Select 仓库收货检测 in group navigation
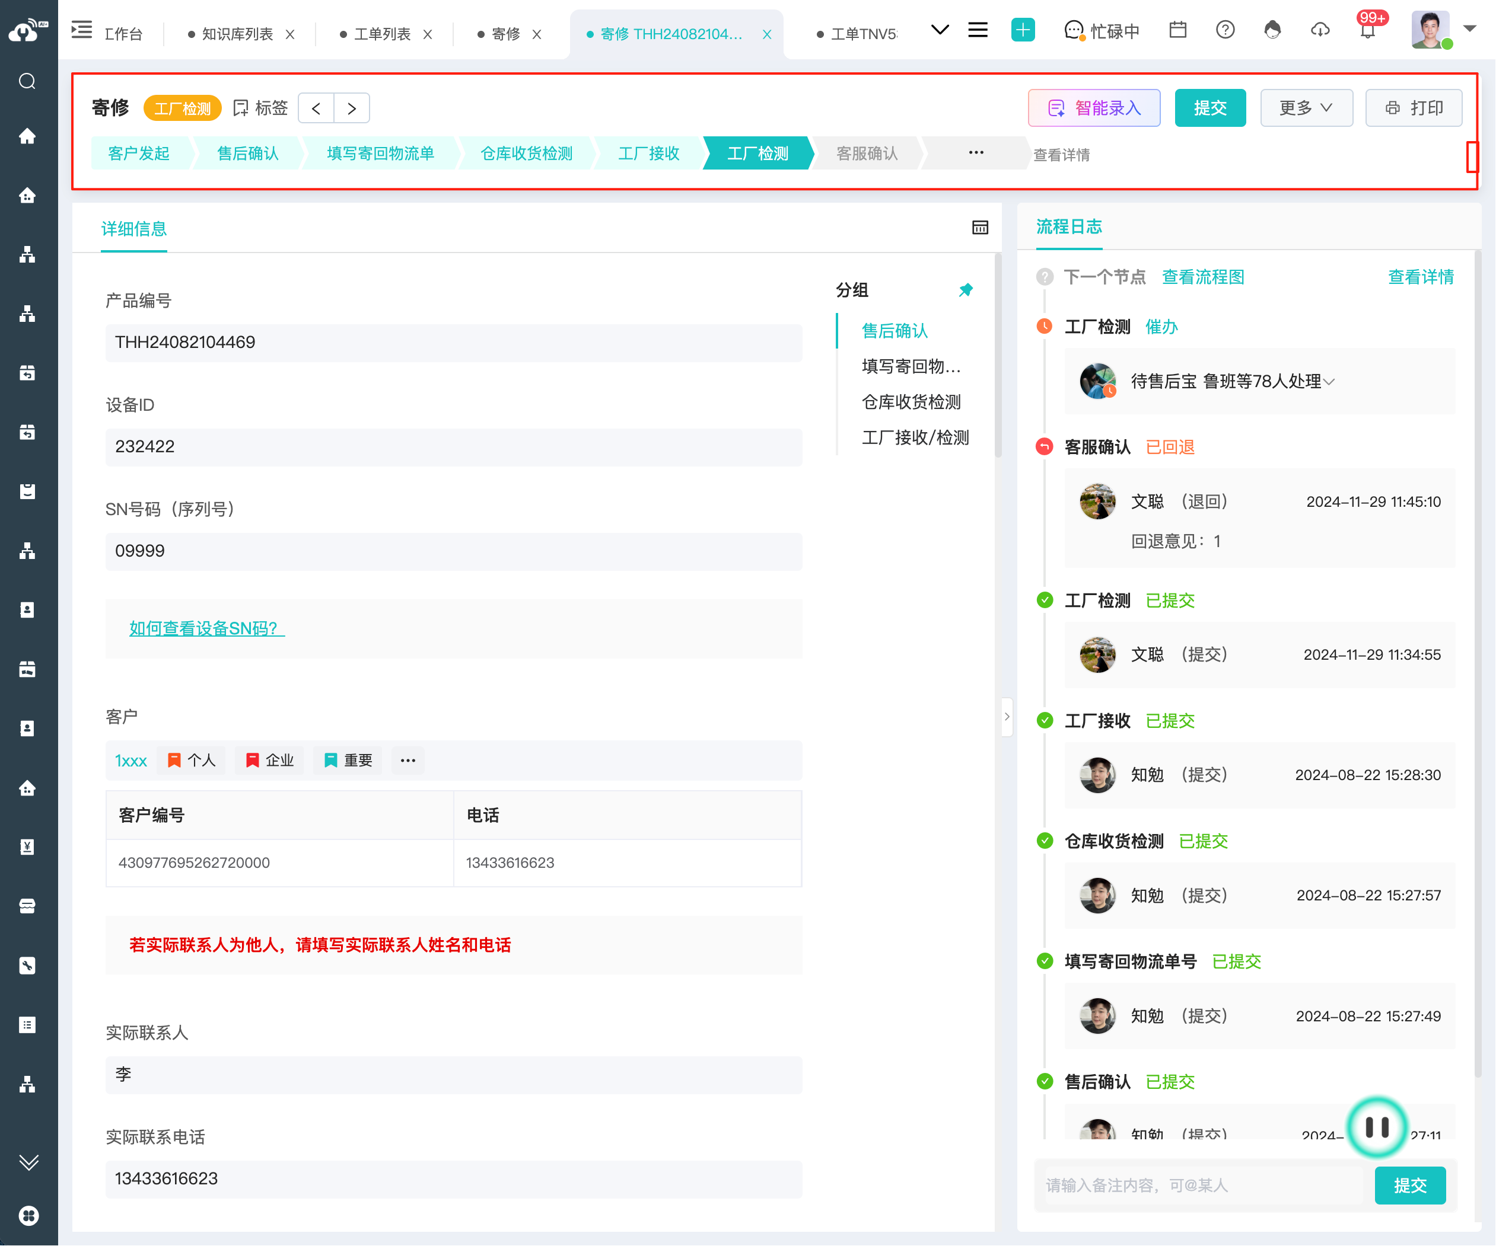This screenshot has width=1496, height=1246. [x=911, y=402]
